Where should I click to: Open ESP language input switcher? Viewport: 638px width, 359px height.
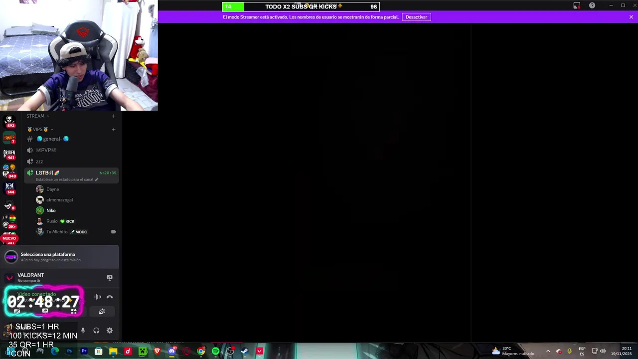(582, 351)
